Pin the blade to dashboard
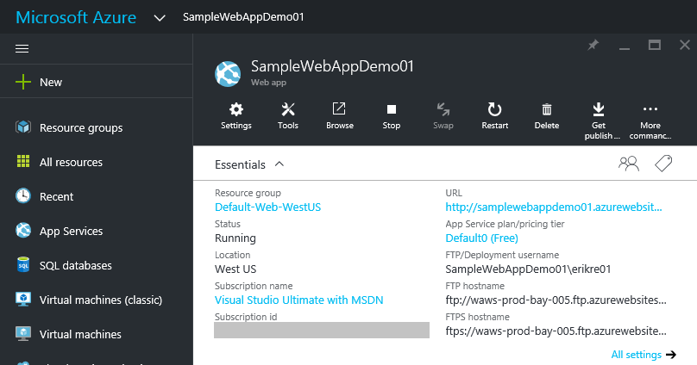697x365 pixels. pyautogui.click(x=593, y=45)
